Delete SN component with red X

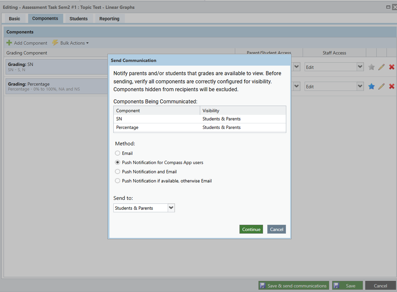(x=392, y=67)
